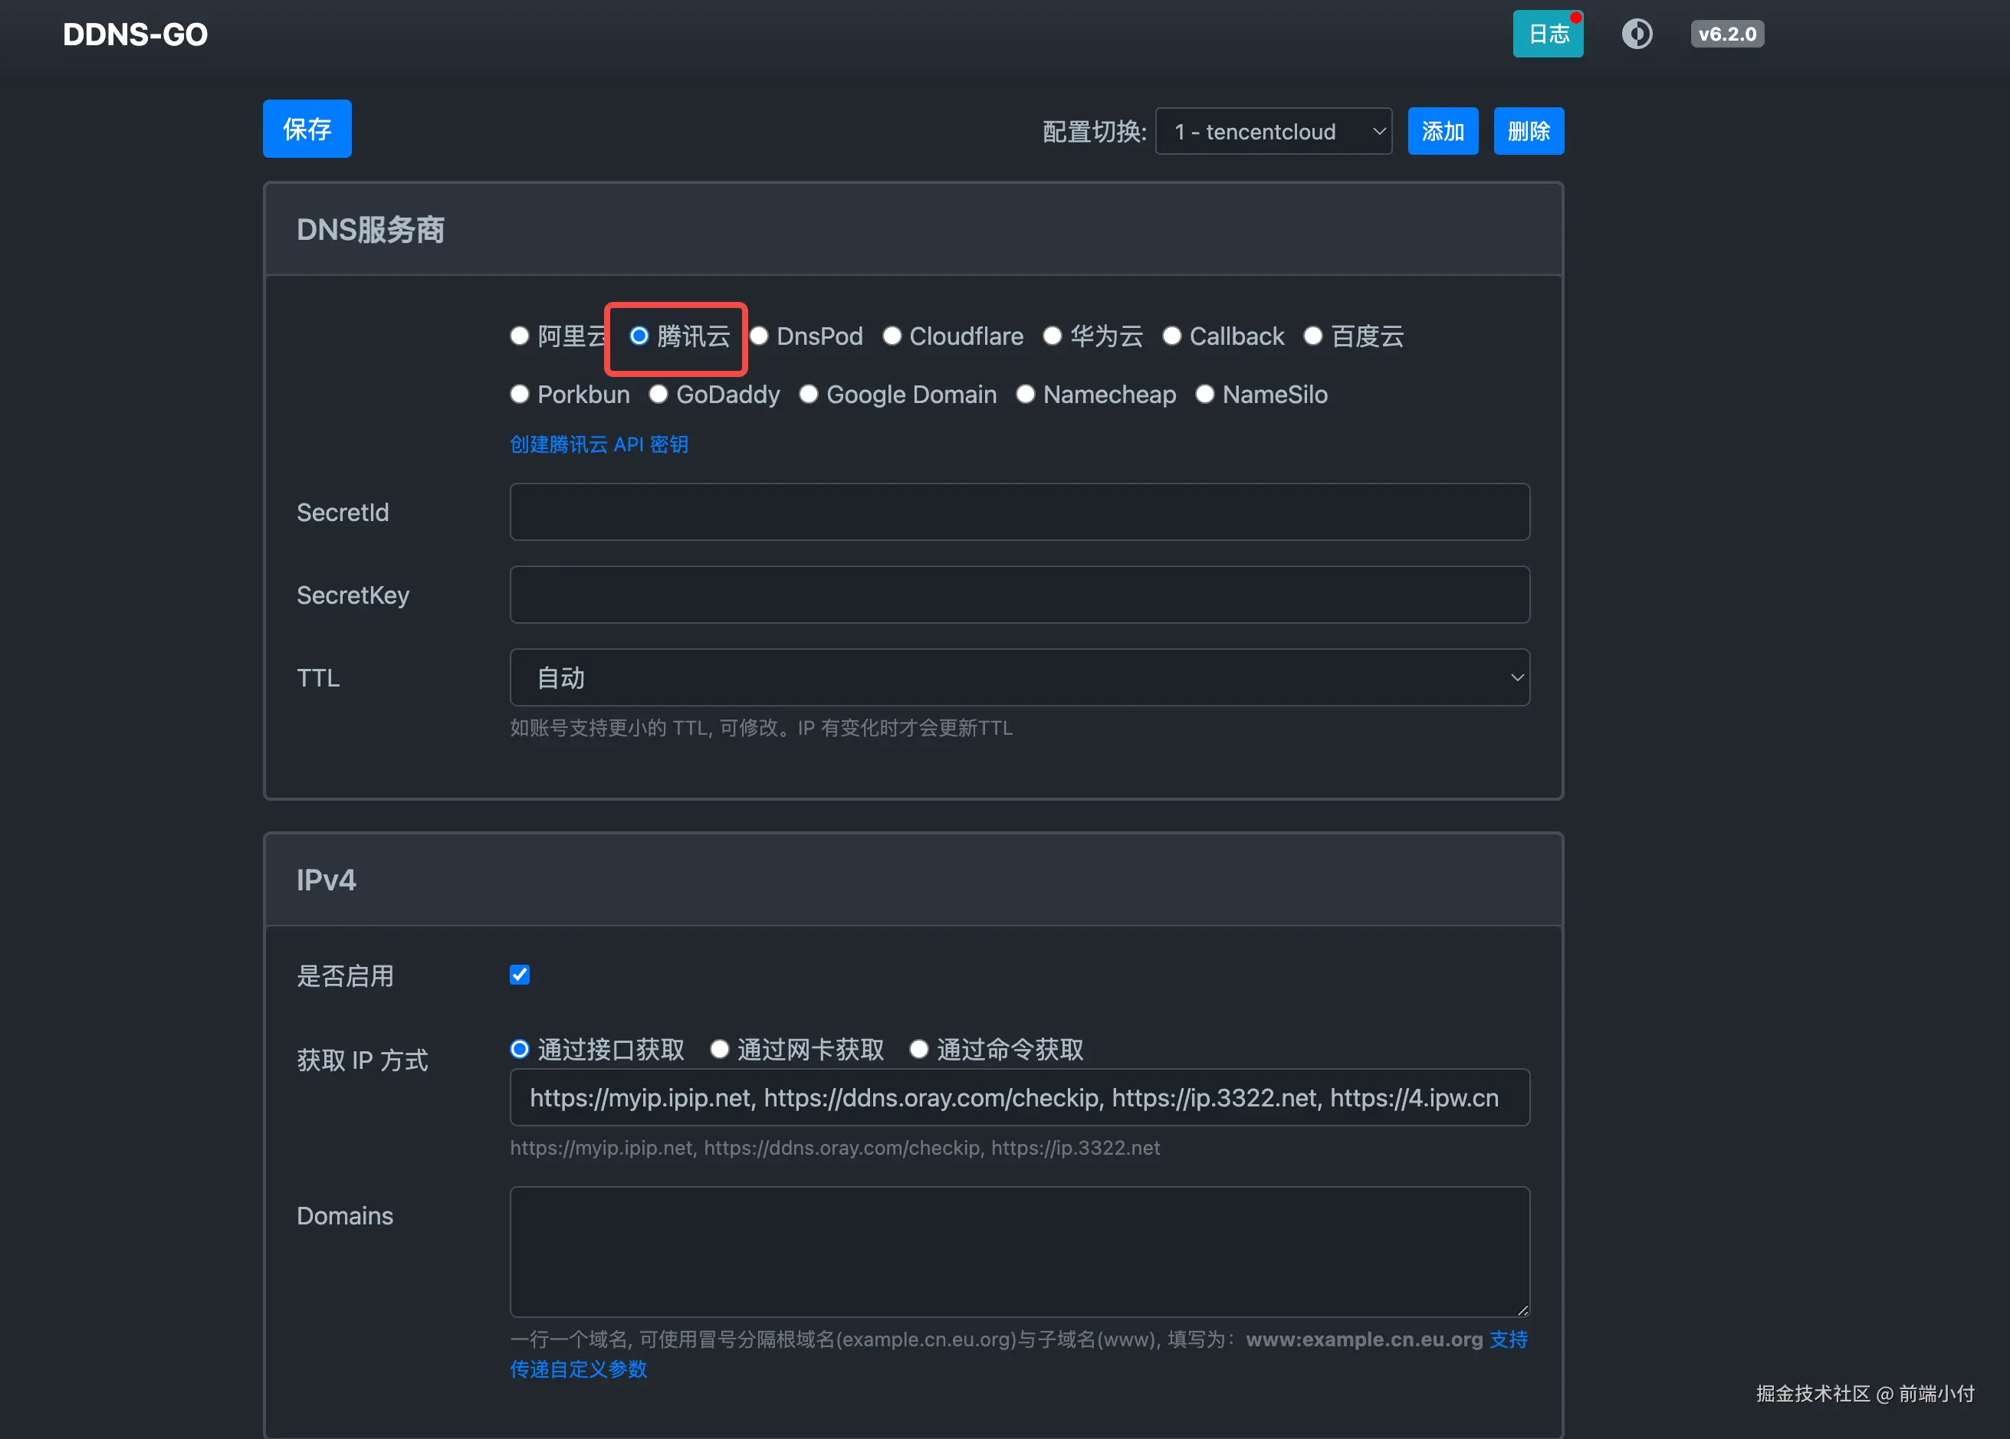This screenshot has height=1439, width=2010.
Task: Open 创建腾讯云 API 密钥 link
Action: 599,444
